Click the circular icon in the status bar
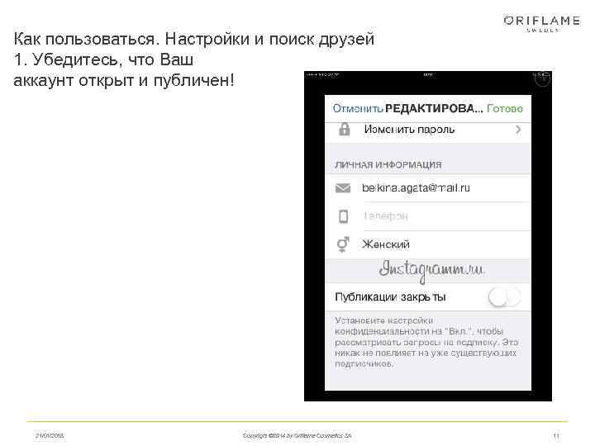595x446 pixels. tap(542, 78)
